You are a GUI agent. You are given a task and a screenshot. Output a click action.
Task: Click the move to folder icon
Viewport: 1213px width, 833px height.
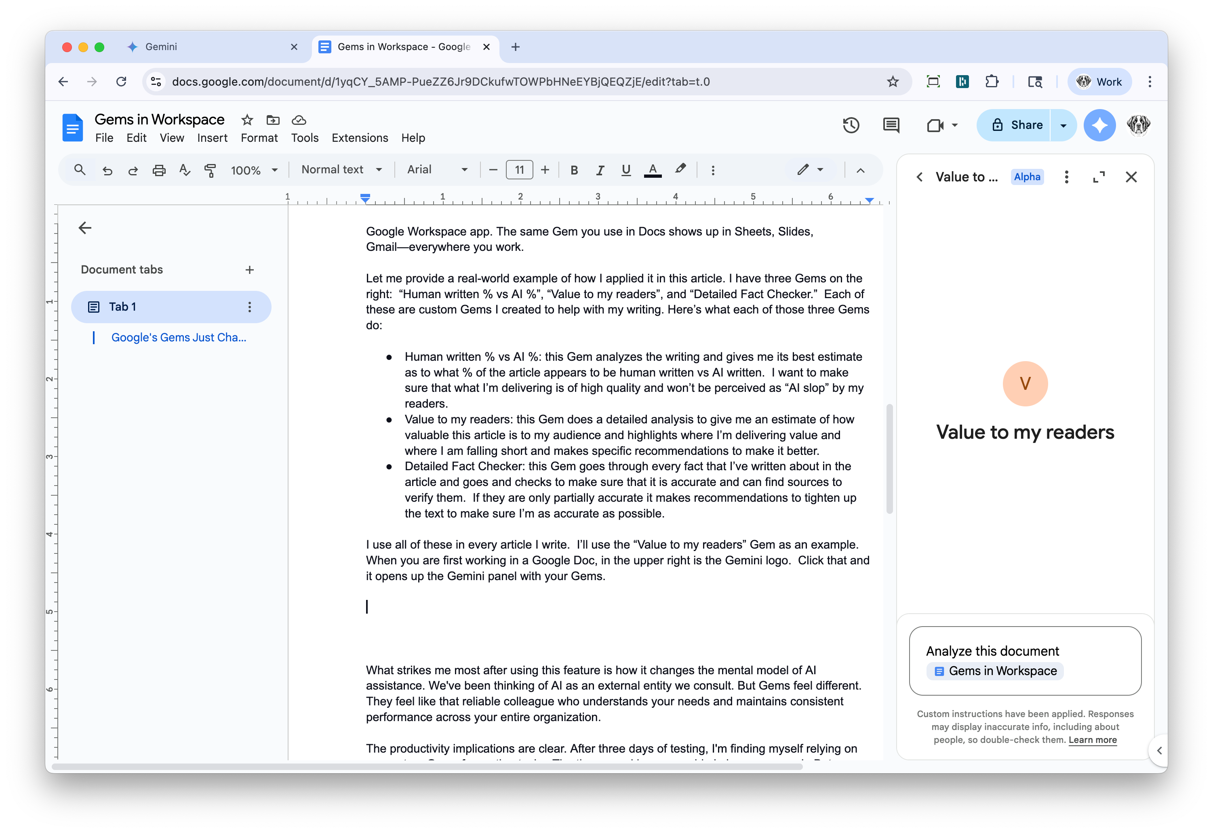[272, 120]
